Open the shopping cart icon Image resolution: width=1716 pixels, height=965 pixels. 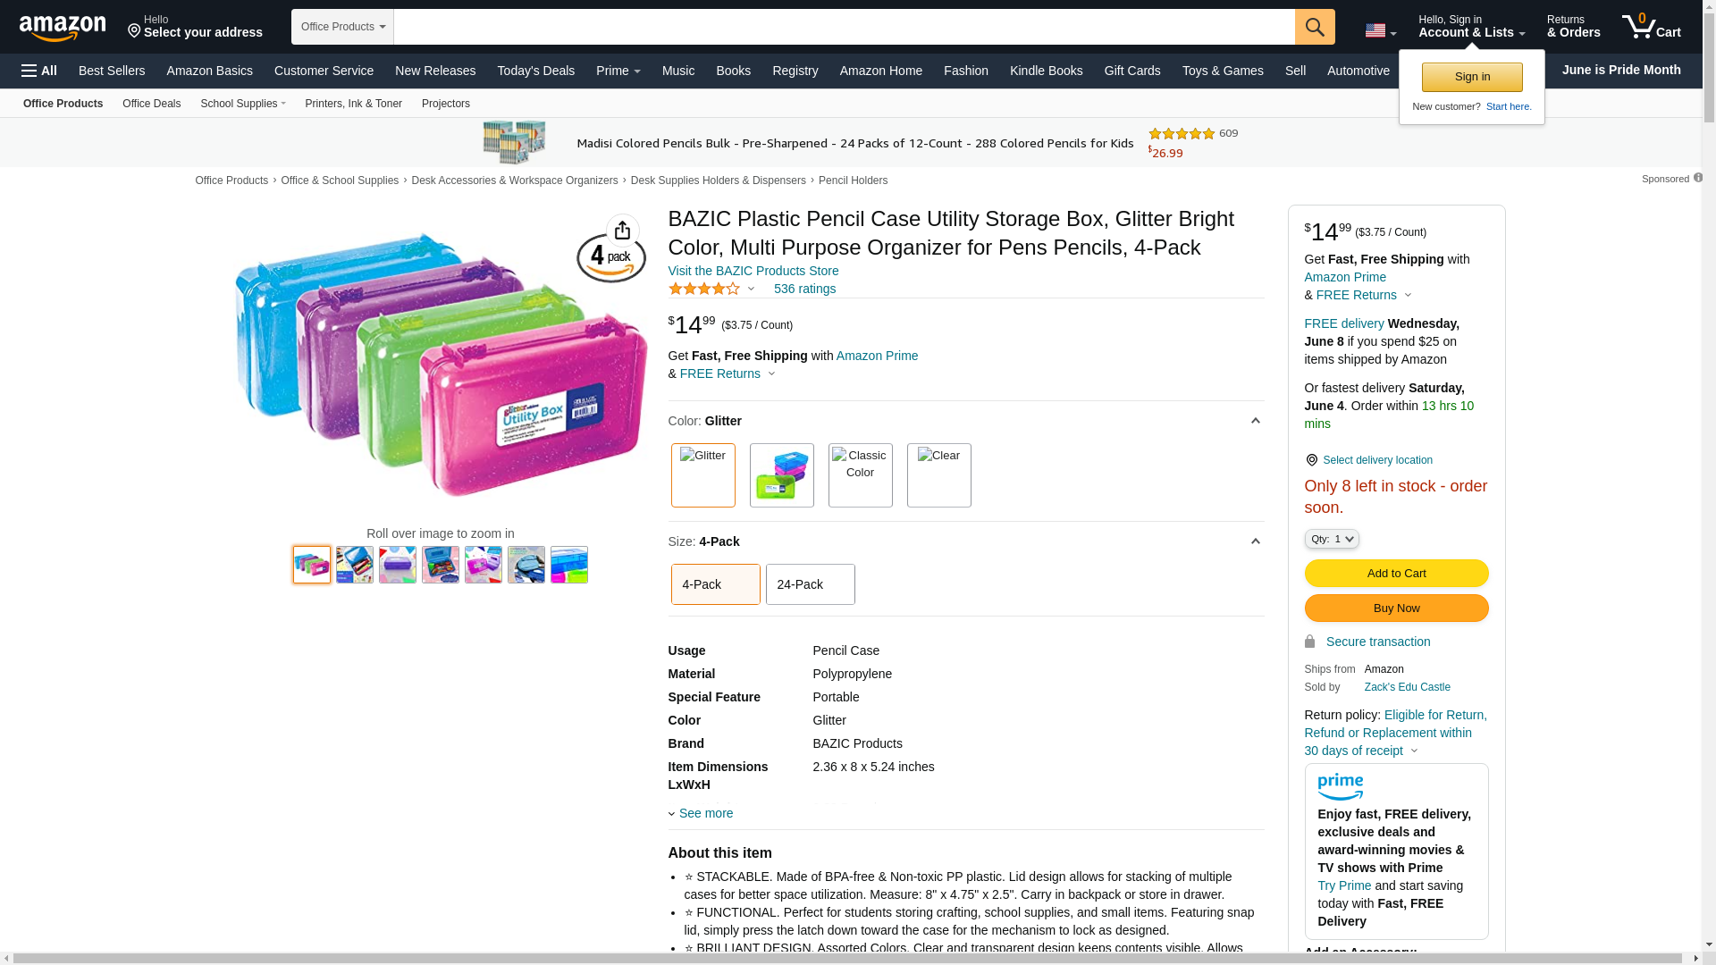pos(1652,26)
